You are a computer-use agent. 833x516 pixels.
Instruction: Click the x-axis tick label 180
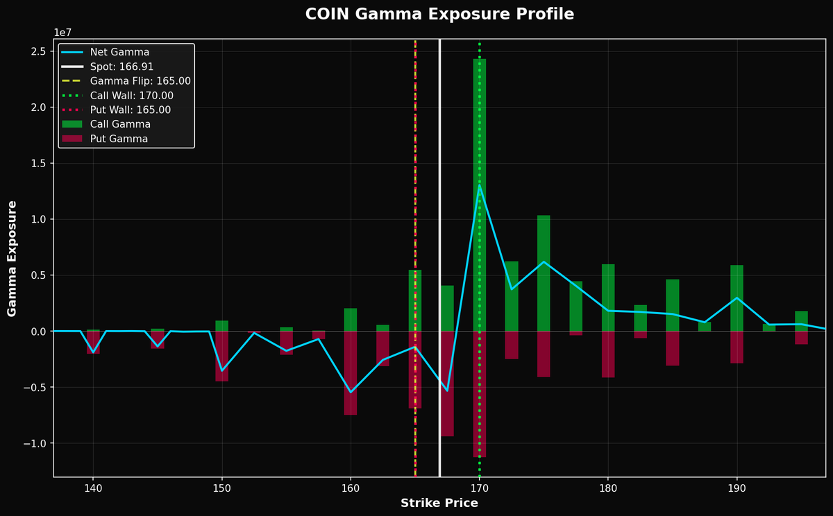608,488
